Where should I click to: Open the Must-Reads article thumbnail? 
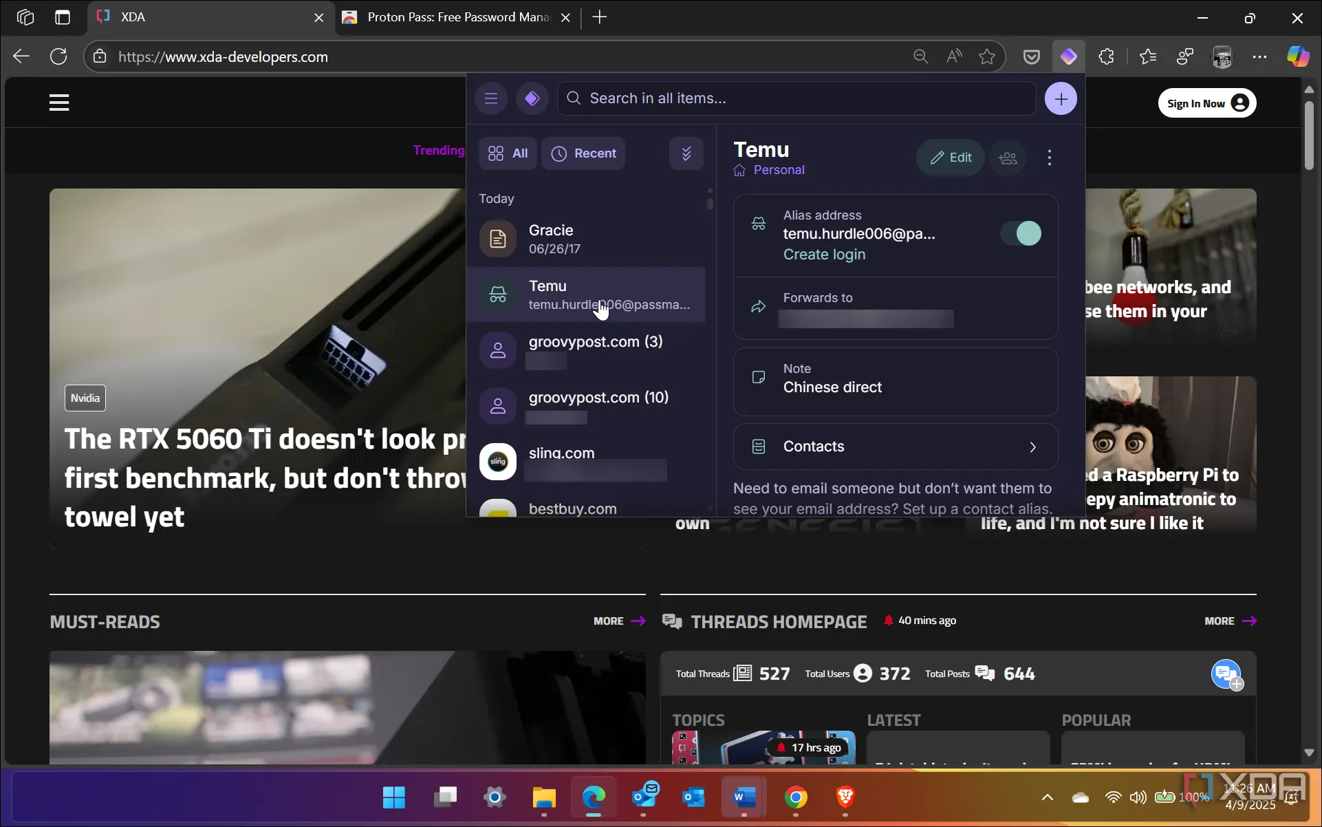[x=347, y=708]
